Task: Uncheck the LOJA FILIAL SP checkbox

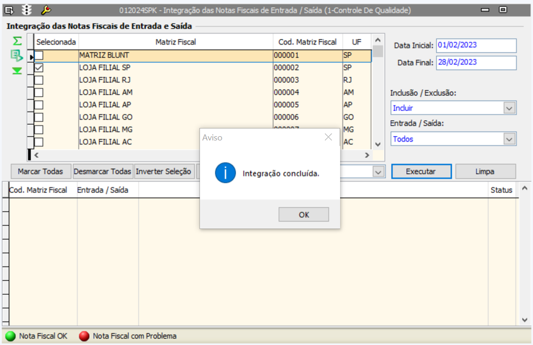Action: (x=39, y=68)
